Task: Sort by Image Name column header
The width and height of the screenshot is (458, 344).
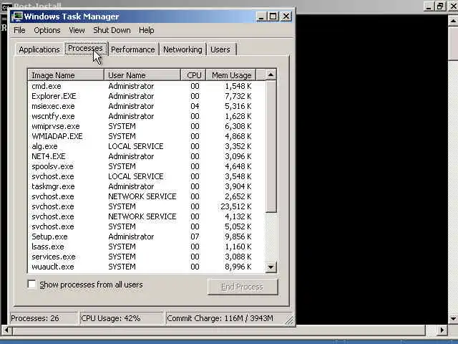Action: click(x=66, y=75)
